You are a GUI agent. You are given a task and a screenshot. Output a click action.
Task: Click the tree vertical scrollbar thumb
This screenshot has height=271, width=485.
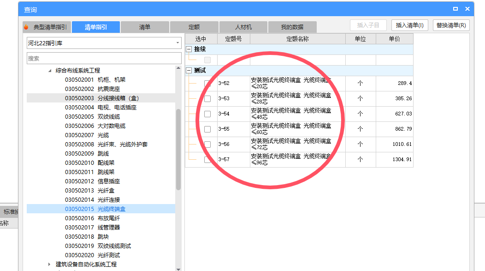(178, 149)
